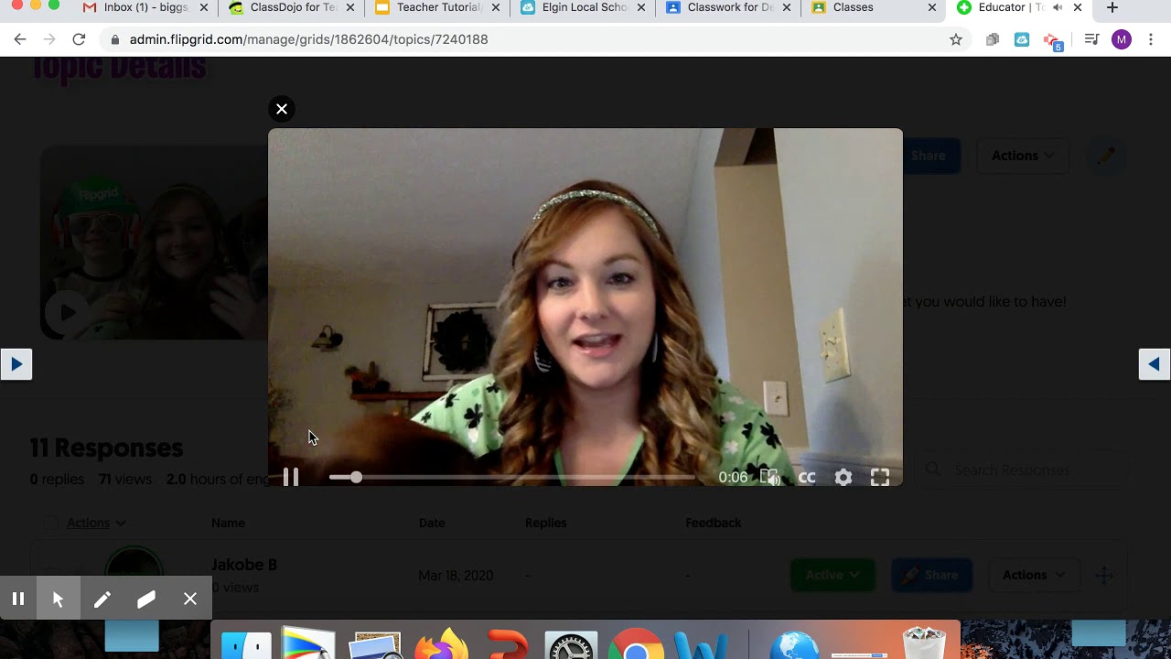Close the annotation toolbar
Viewport: 1171px width, 659px height.
190,600
